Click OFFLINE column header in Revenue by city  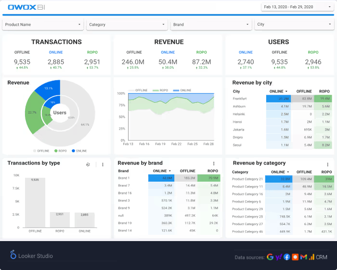point(304,91)
